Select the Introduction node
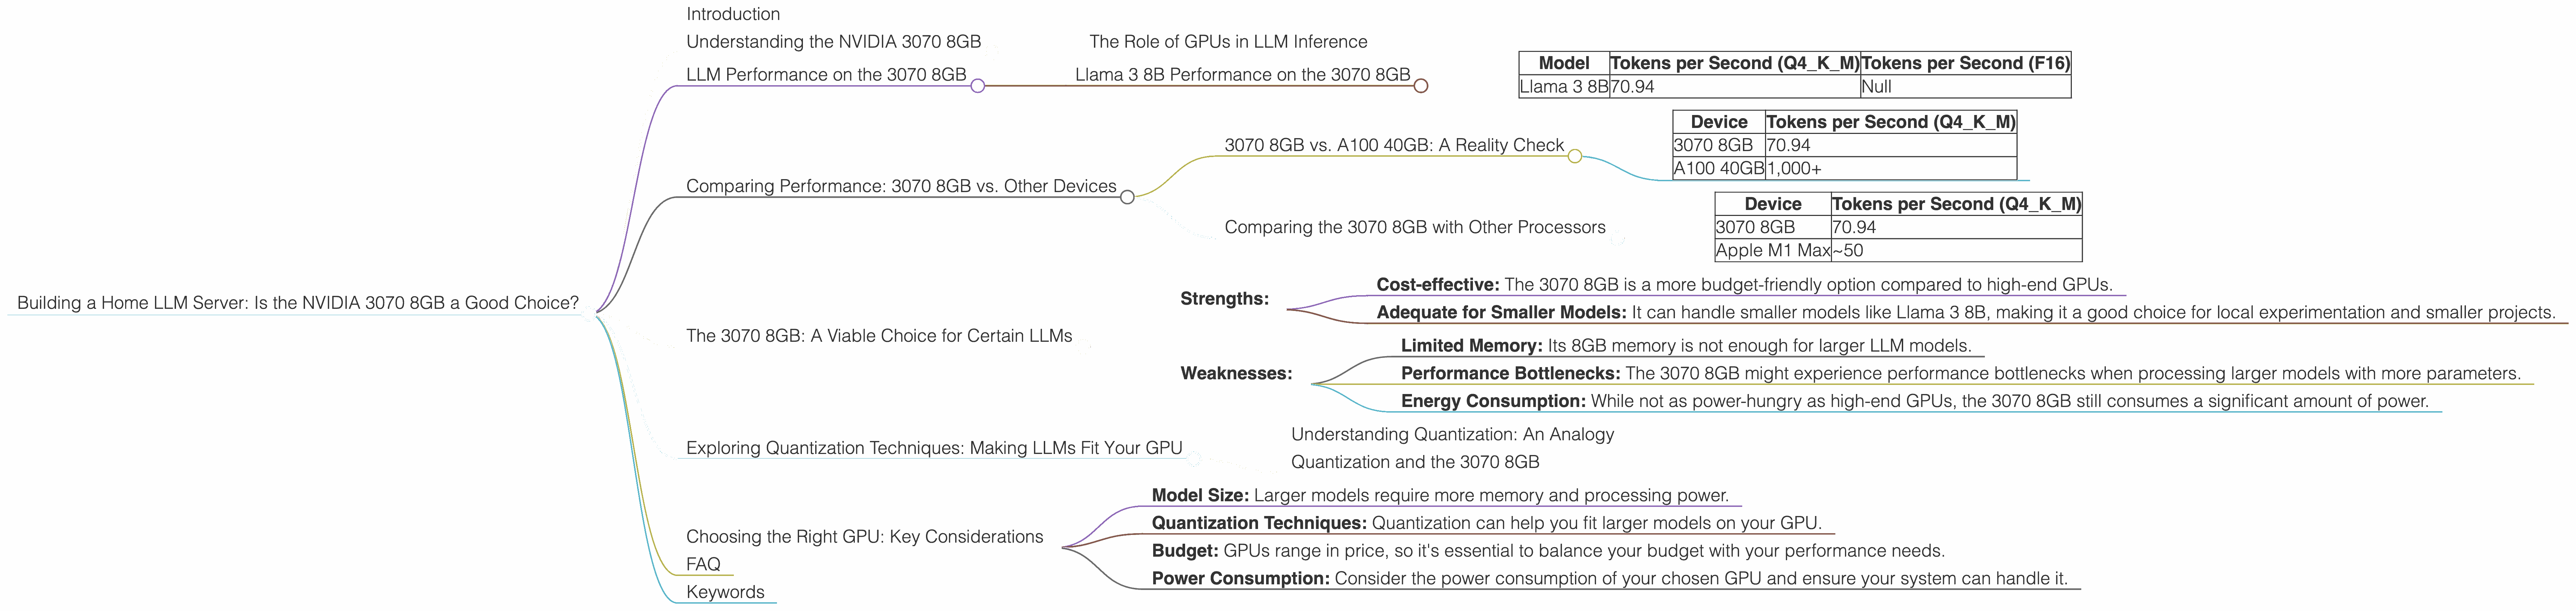The image size is (2576, 611). [733, 14]
